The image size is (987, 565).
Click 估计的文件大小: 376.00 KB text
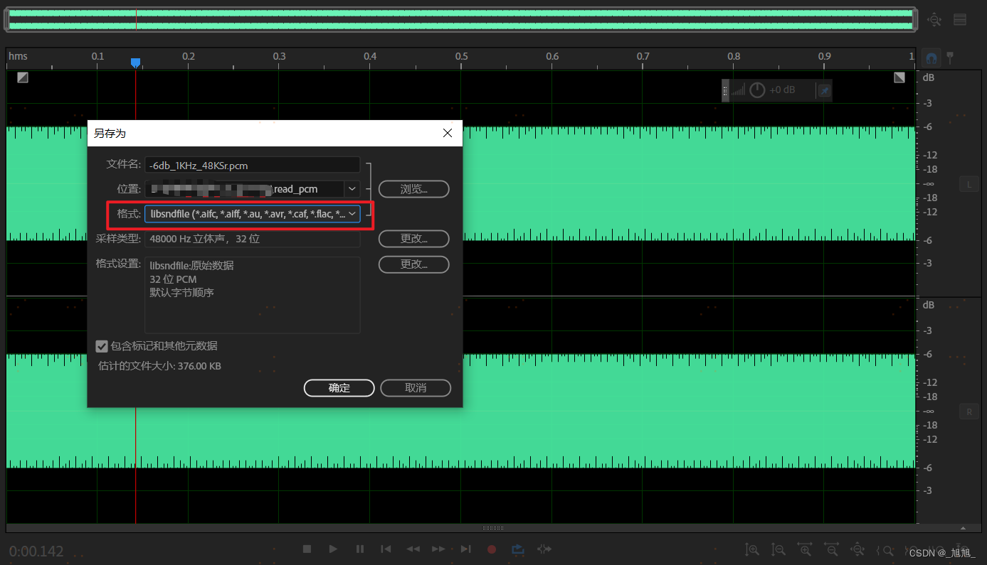pyautogui.click(x=159, y=367)
